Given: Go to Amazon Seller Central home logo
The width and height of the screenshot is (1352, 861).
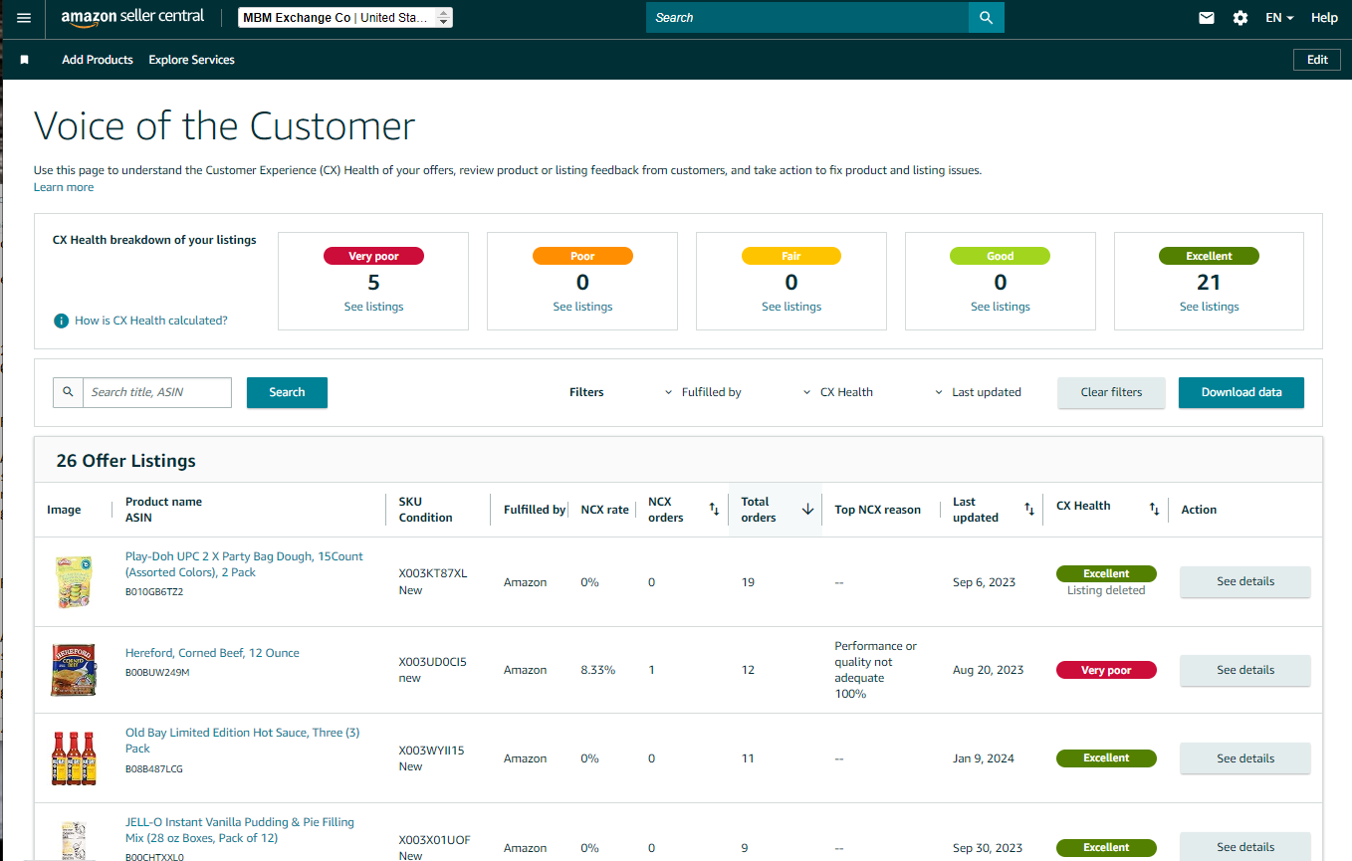Looking at the screenshot, I should click(x=132, y=17).
